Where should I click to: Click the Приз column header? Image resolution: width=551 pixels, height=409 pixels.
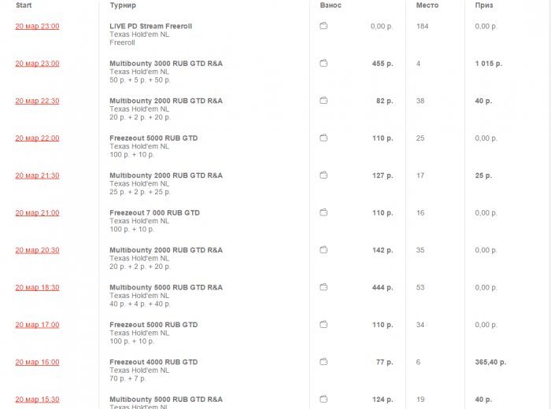(x=484, y=6)
